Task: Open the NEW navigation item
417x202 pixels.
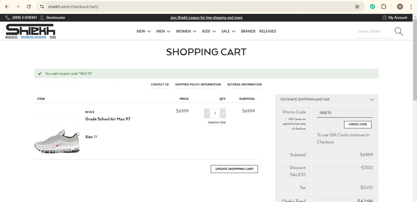Action: click(x=141, y=31)
